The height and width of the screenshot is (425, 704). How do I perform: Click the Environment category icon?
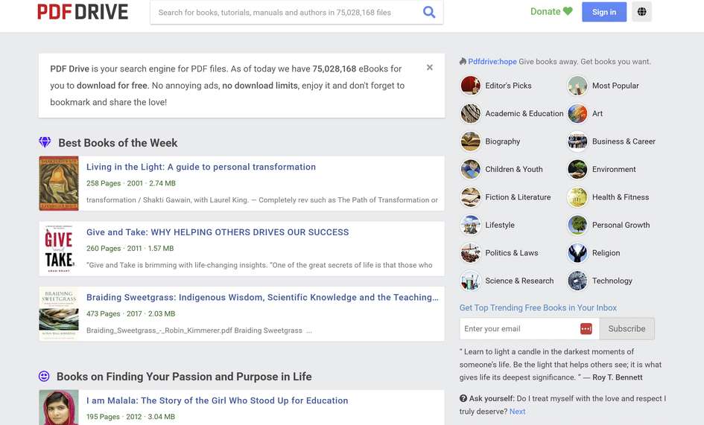[x=577, y=169]
